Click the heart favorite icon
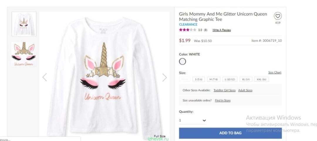Screen dimensions: 317x141 (278, 16)
